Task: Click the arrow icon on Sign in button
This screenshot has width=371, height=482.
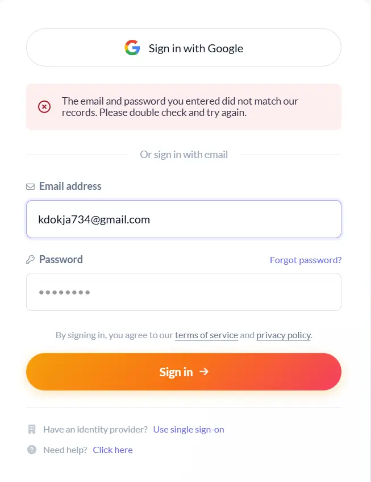Action: click(204, 372)
